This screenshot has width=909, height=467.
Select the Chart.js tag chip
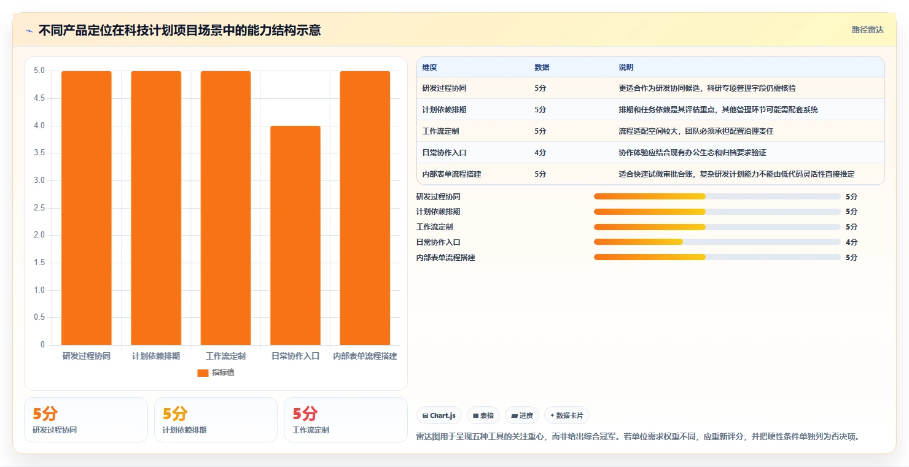tap(439, 415)
